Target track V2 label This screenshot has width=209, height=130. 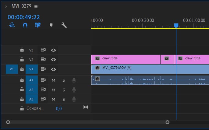tap(31, 60)
